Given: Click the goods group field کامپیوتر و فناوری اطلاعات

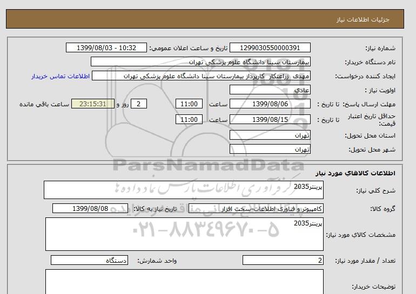Looking at the screenshot, I should [x=256, y=208].
